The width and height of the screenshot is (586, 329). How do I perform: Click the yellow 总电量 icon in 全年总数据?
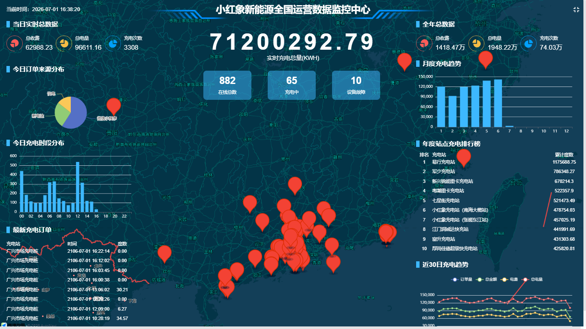point(476,43)
